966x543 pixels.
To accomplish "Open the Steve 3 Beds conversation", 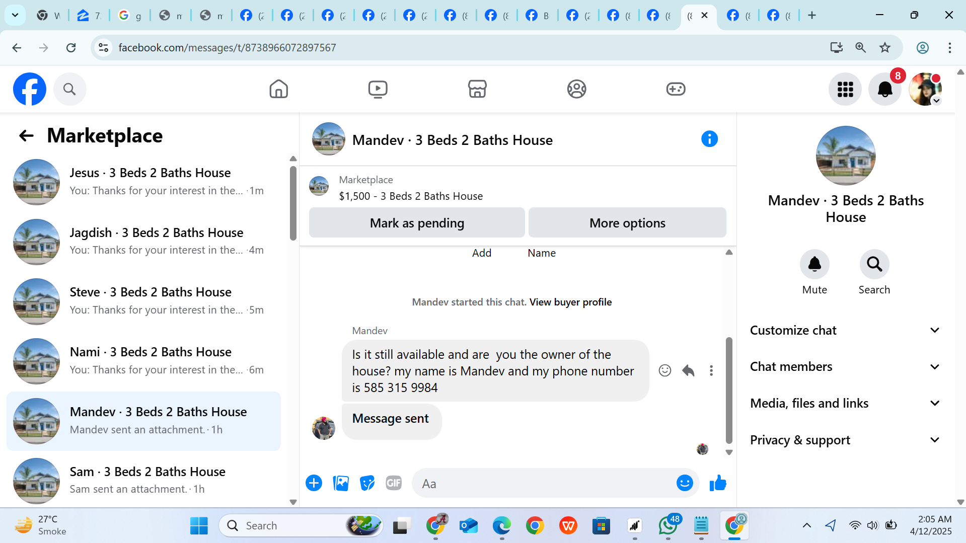I will pos(144,301).
